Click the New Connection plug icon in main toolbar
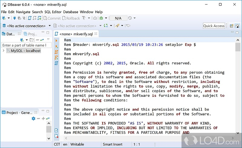This screenshot has height=148, width=242. 4,18
